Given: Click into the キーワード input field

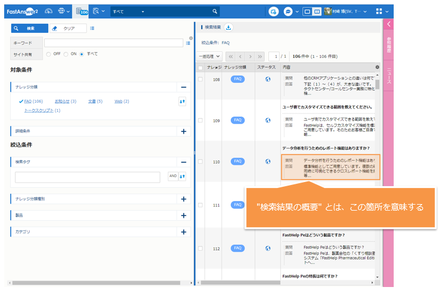Looking at the screenshot, I should [x=113, y=43].
